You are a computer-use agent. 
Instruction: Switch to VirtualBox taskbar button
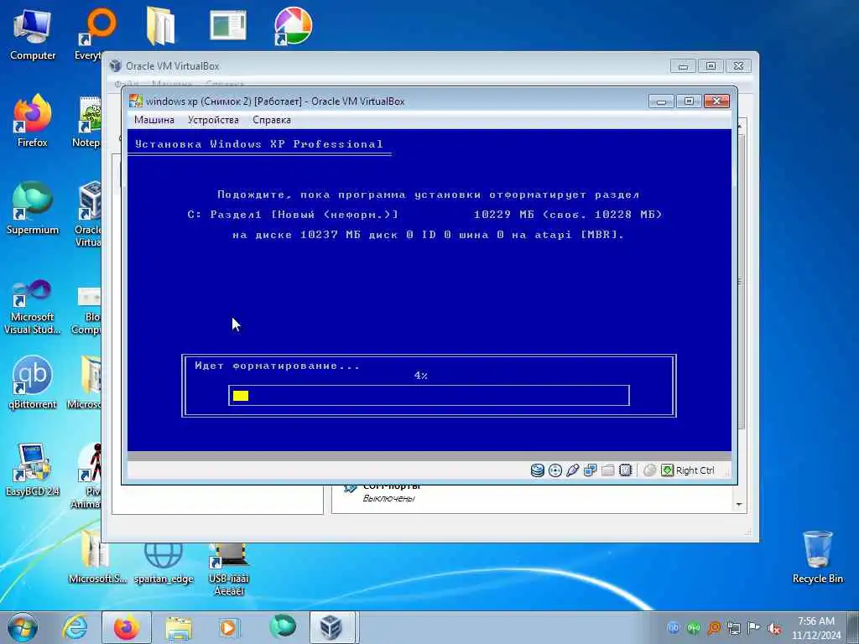334,628
